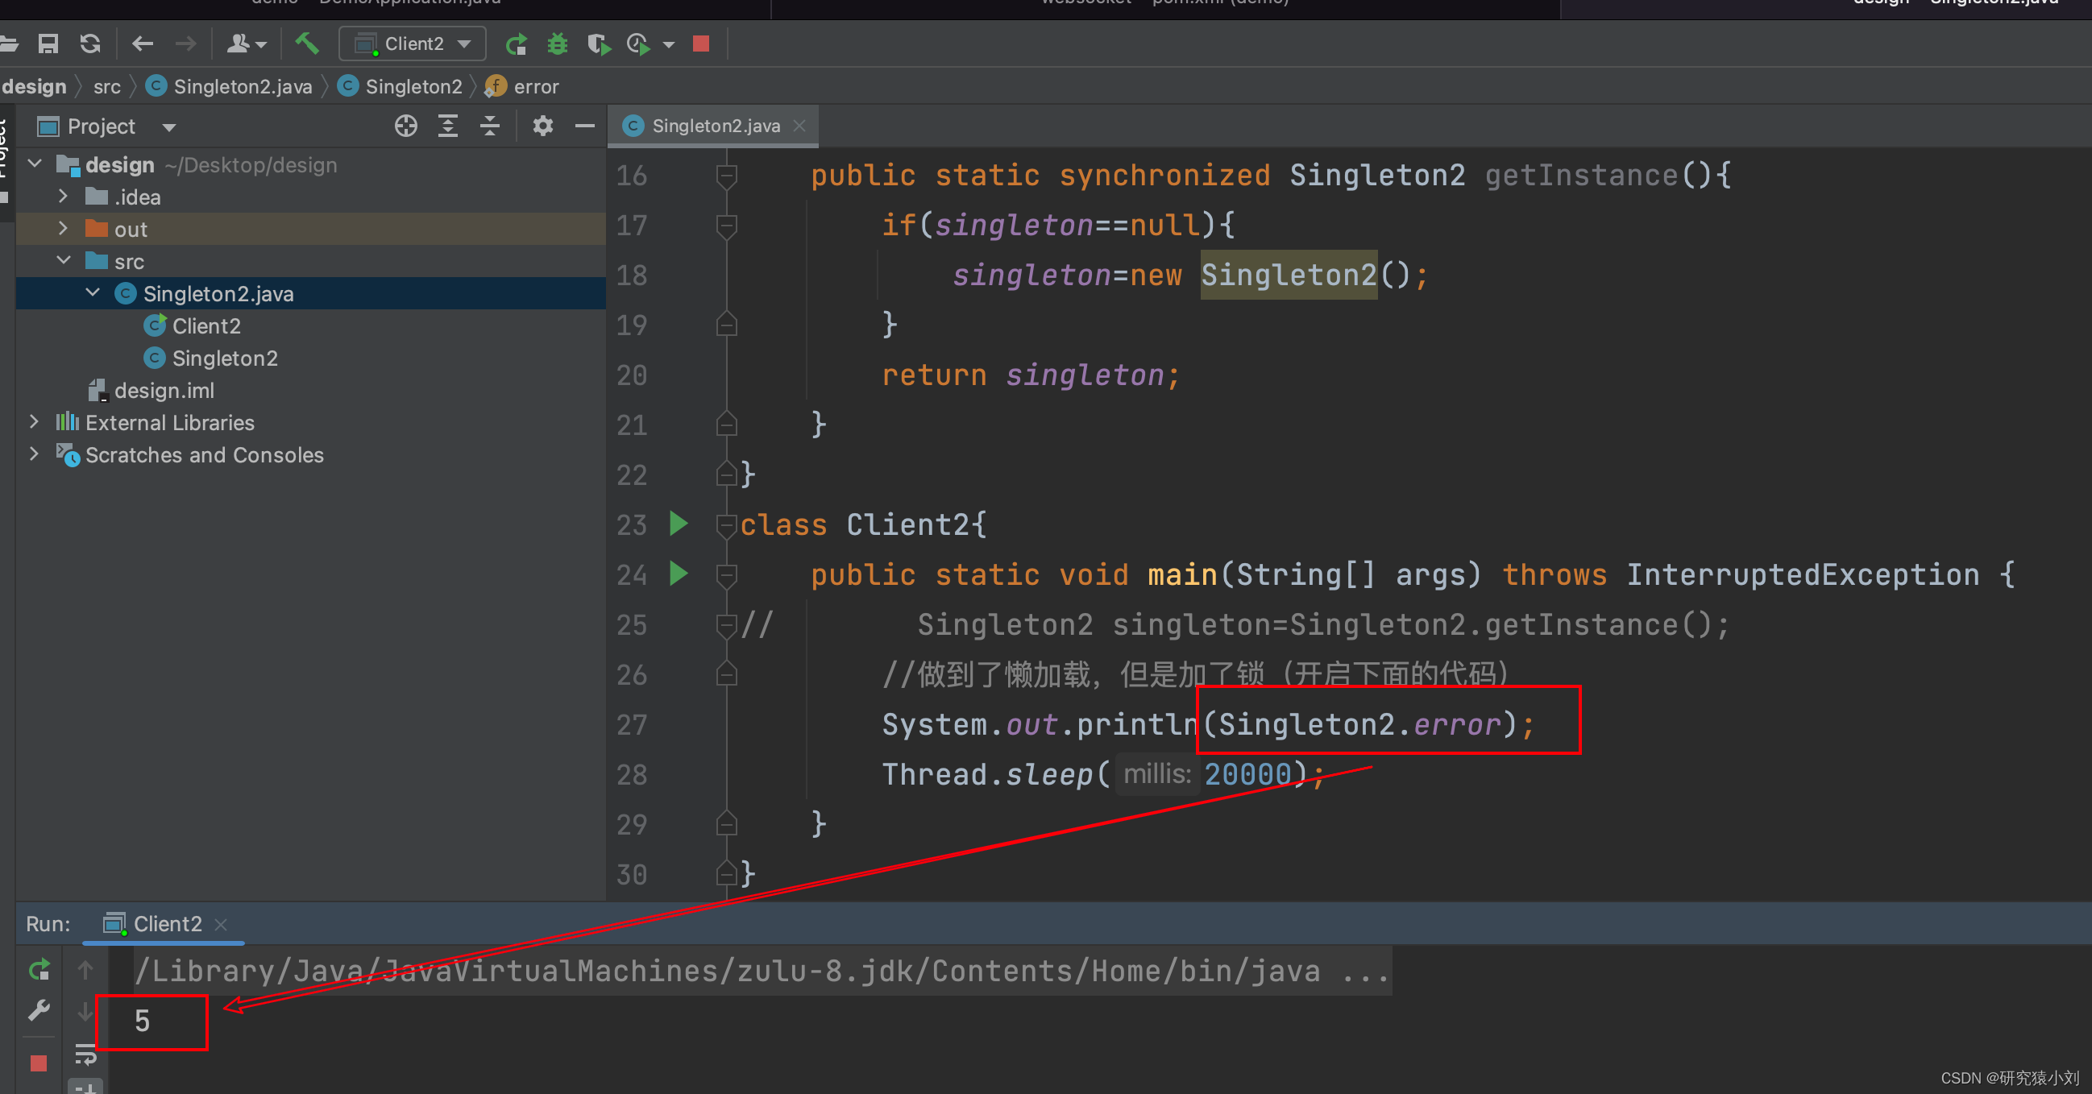The height and width of the screenshot is (1094, 2092).
Task: Click the Select Opened File target icon
Action: (x=406, y=126)
